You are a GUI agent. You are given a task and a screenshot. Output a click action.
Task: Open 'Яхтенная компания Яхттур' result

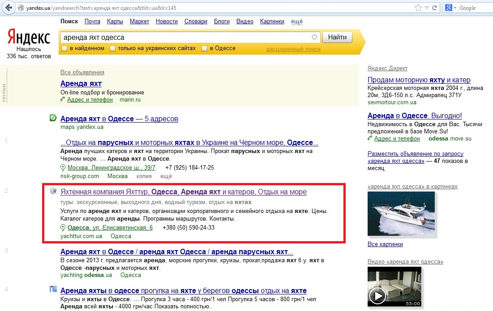183,192
